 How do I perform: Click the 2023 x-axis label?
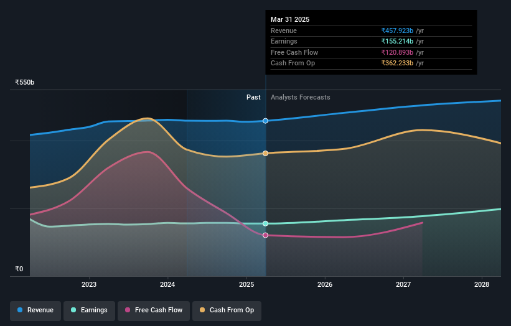[89, 285]
